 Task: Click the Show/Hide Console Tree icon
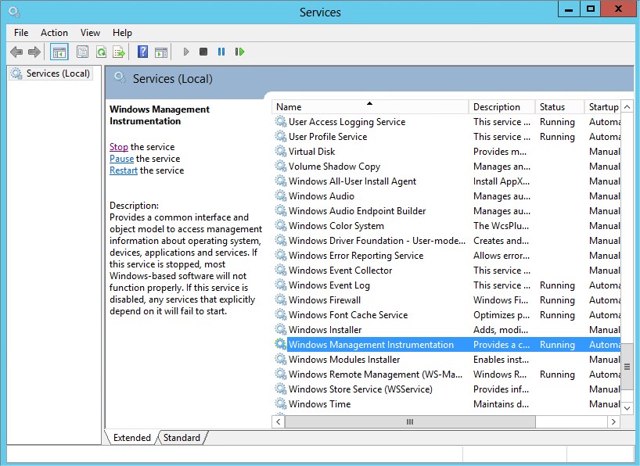coord(59,52)
